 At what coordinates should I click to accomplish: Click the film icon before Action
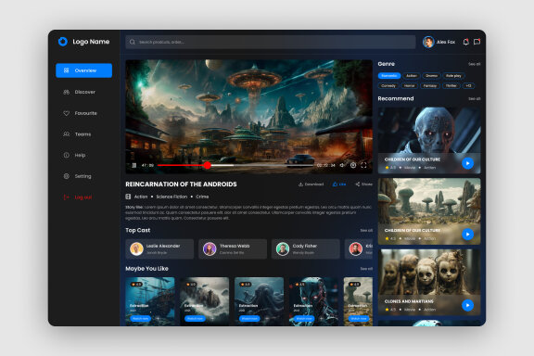point(128,197)
